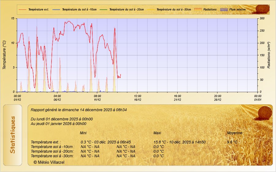Click the hay bale image in legend bar
This screenshot has width=276, height=172.
pyautogui.click(x=262, y=9)
